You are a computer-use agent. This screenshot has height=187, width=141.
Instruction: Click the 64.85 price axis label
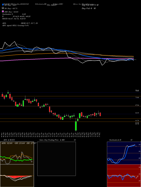(137, 113)
